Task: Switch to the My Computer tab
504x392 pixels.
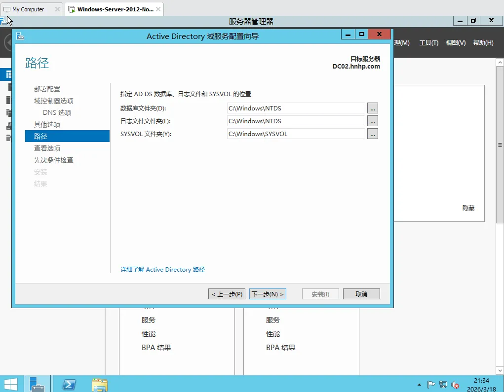Action: (27, 8)
